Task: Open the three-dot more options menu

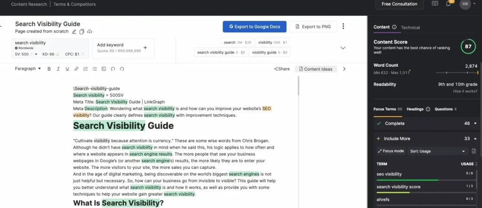Action: coord(343,26)
